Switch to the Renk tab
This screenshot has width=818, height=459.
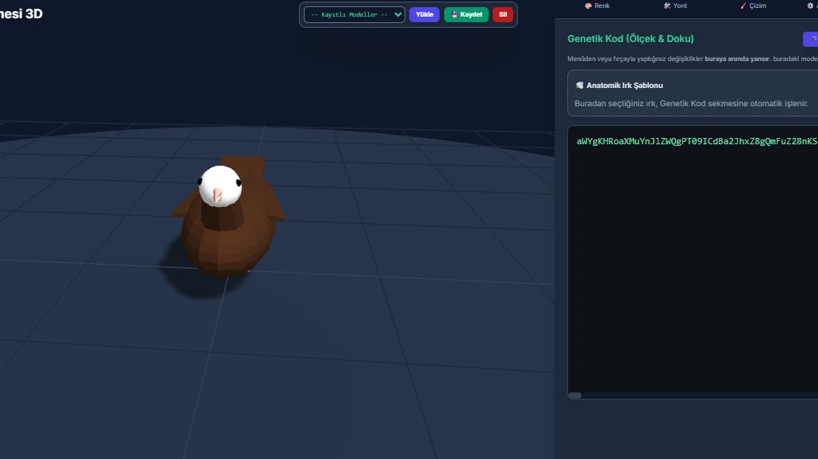[597, 6]
